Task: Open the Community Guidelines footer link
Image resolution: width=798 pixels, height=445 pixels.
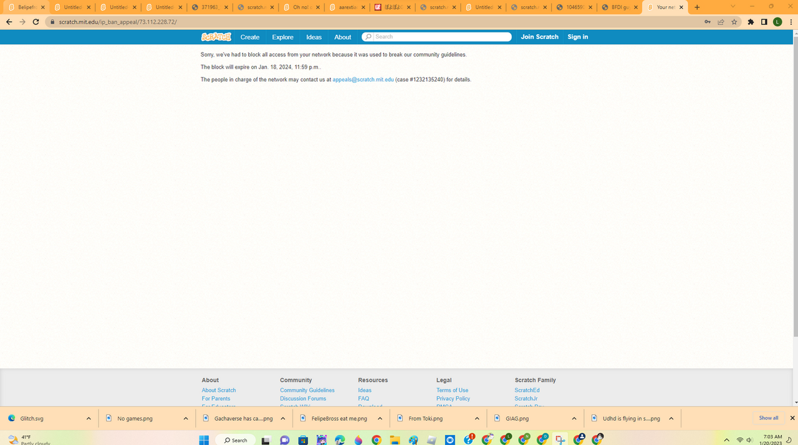Action: (307, 390)
